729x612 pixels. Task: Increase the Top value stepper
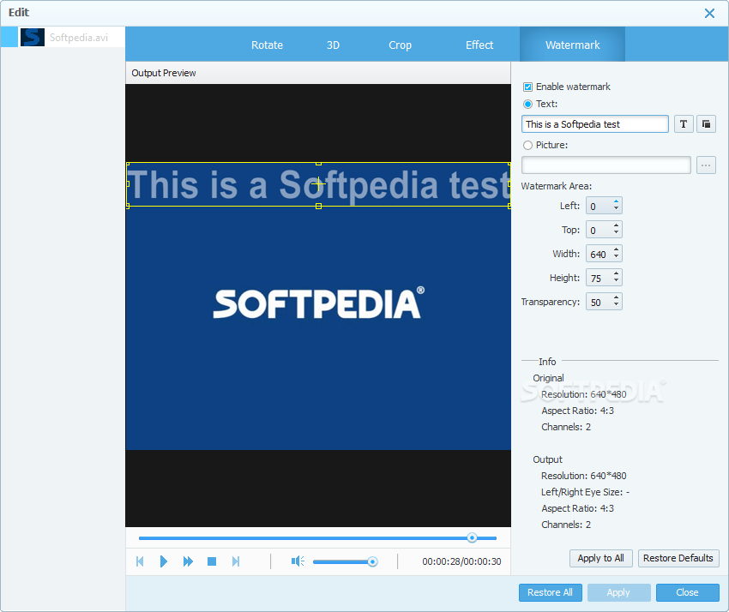(x=616, y=225)
